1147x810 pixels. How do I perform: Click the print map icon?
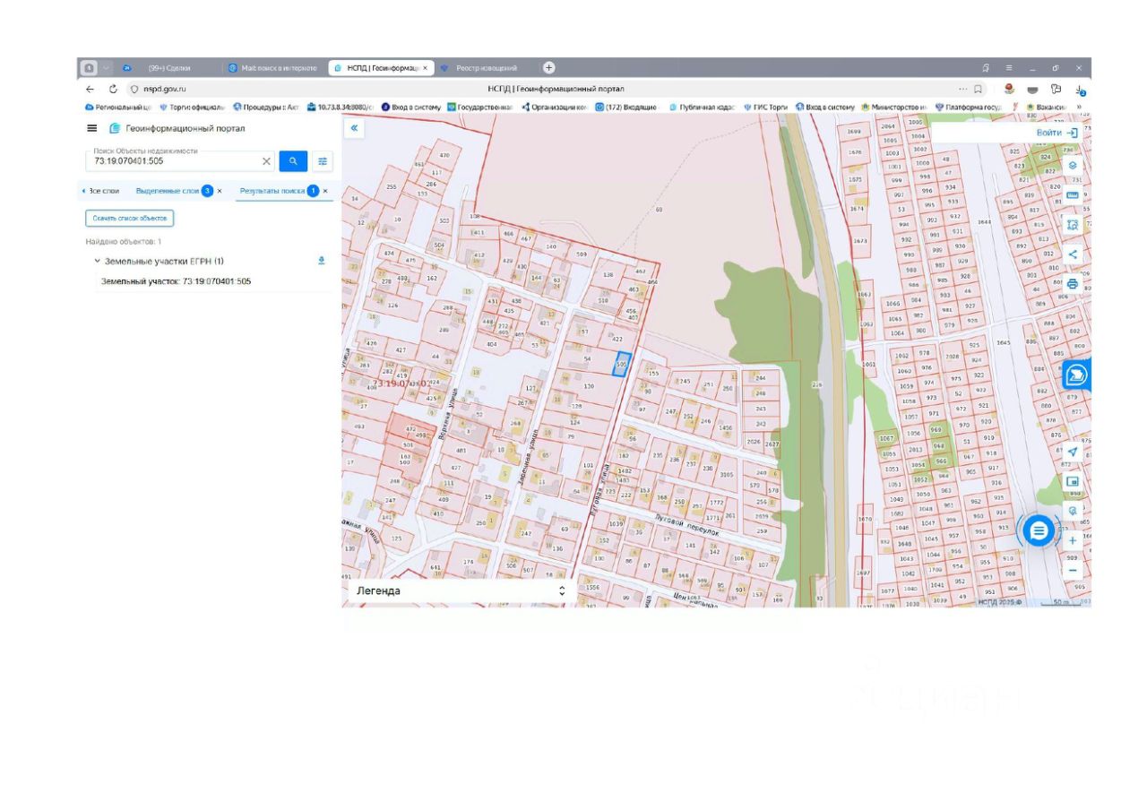[x=1073, y=284]
